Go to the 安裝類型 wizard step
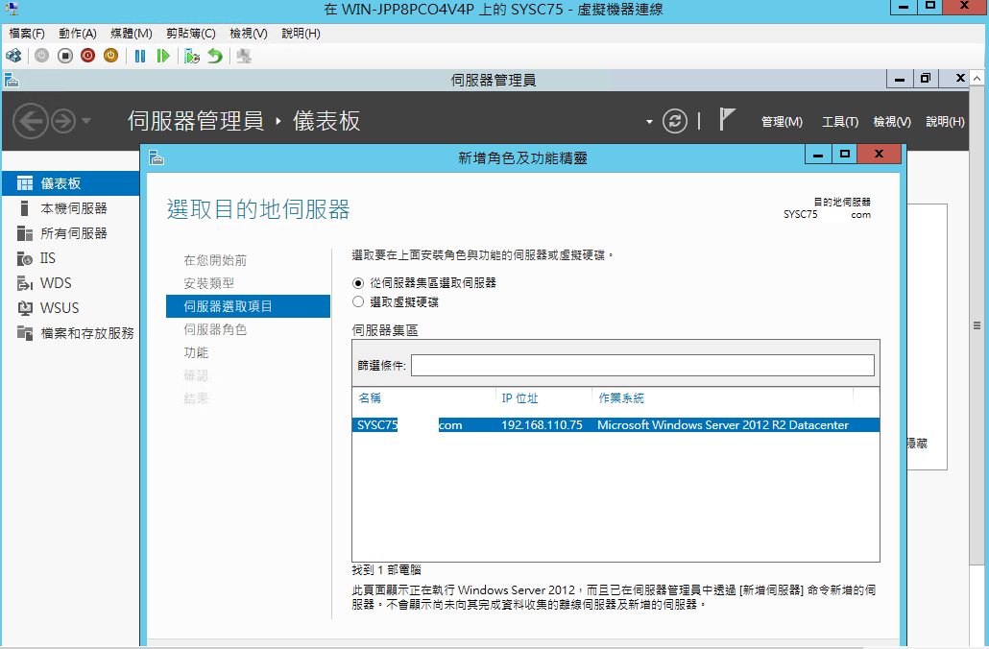 coord(208,283)
